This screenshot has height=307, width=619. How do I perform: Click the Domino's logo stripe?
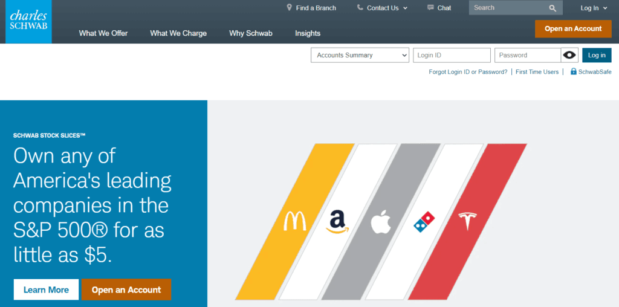coord(424,223)
